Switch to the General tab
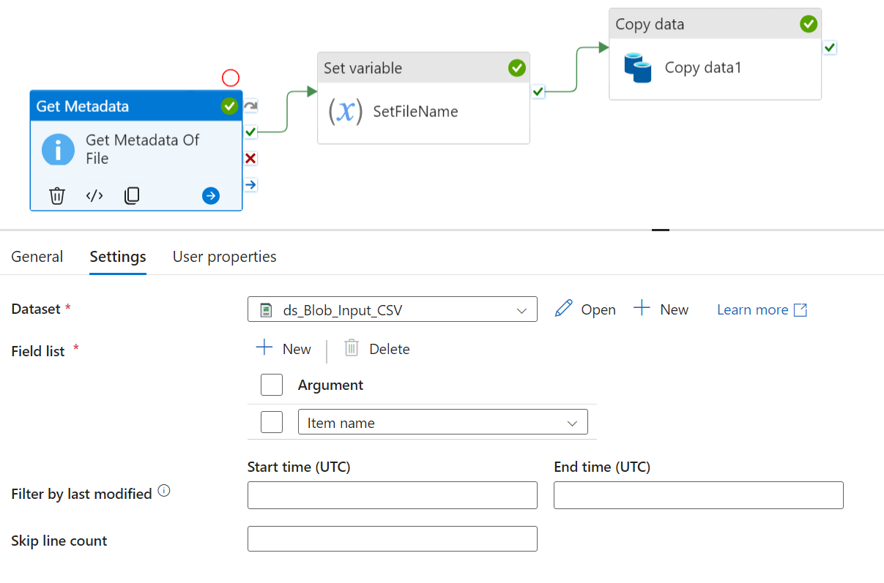This screenshot has width=884, height=583. point(37,257)
